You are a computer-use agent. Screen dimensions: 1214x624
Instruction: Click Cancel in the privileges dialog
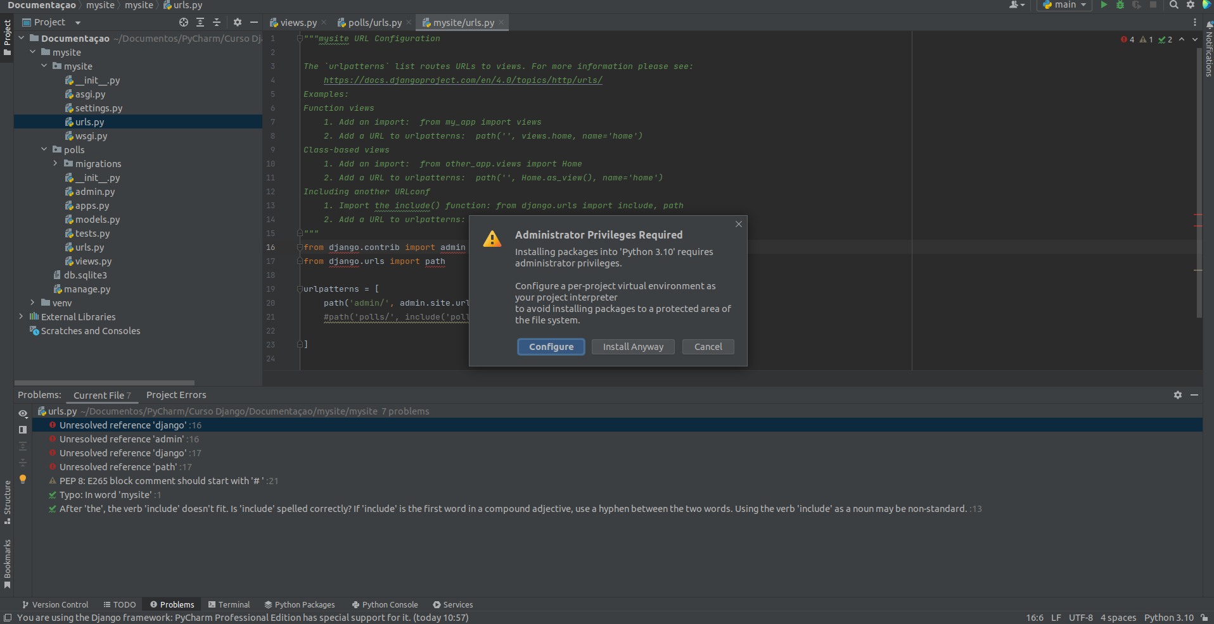(x=708, y=347)
